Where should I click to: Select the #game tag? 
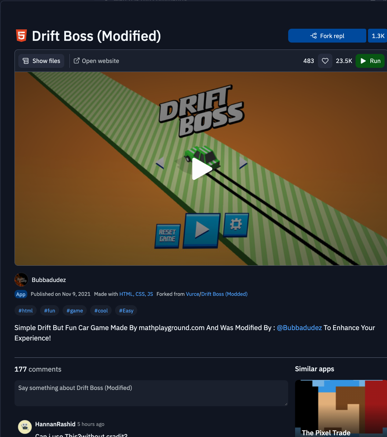pos(75,311)
